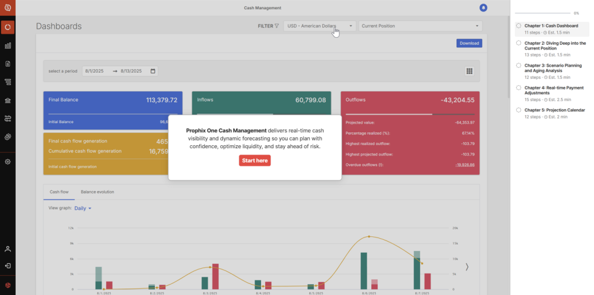Click the notification bell icon
Viewport: 594px width, 295px height.
[483, 8]
